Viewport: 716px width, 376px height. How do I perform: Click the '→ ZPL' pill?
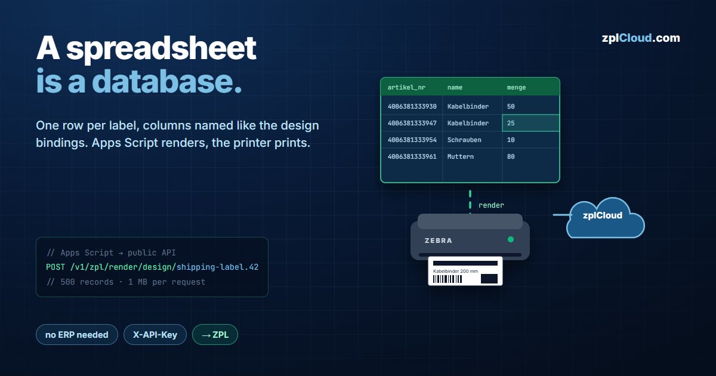pyautogui.click(x=215, y=335)
